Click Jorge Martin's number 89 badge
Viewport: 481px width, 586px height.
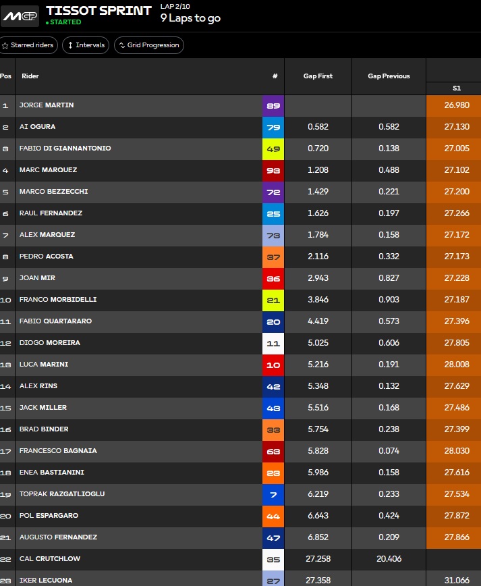(273, 106)
